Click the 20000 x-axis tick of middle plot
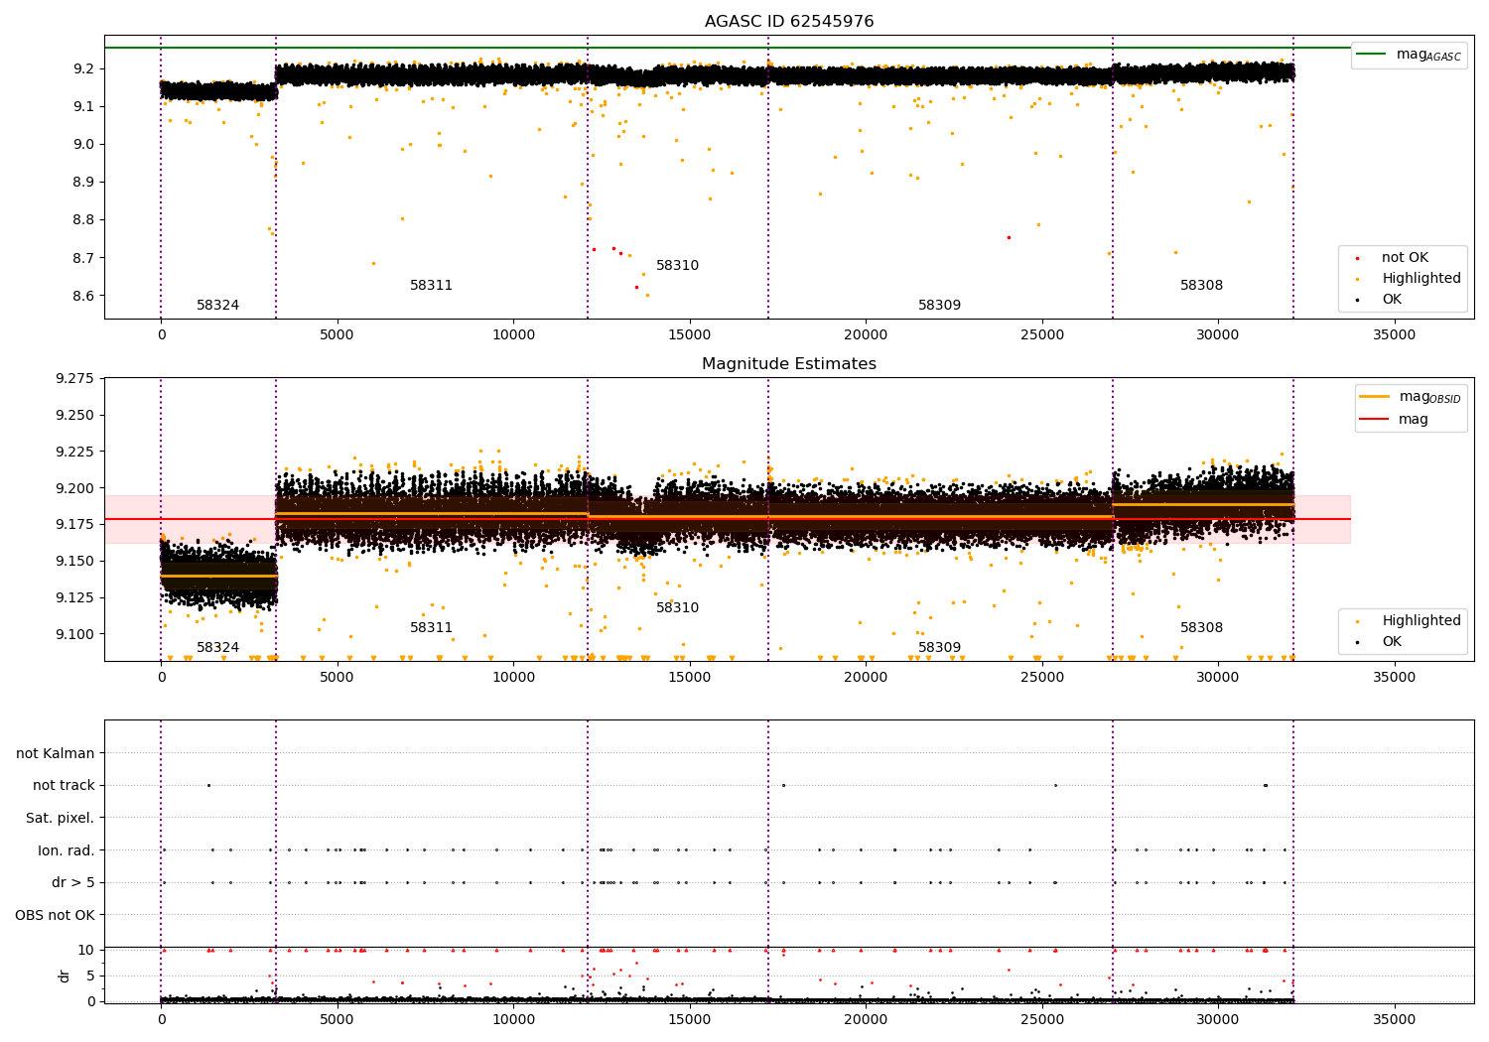 coord(866,678)
